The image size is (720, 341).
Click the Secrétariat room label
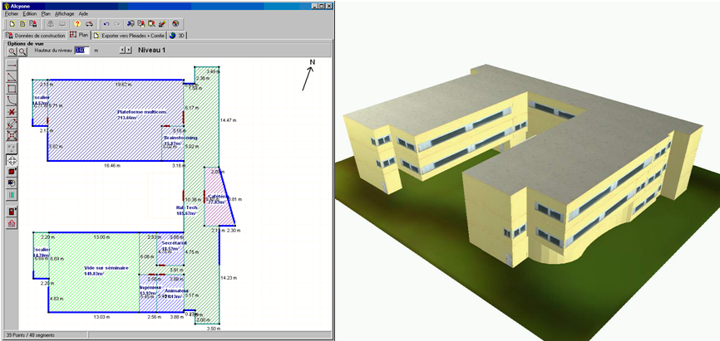click(174, 242)
